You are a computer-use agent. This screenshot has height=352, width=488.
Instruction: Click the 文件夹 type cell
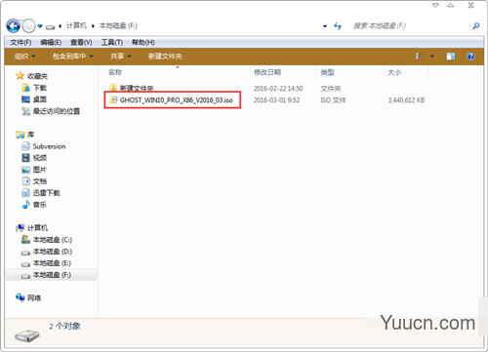331,88
